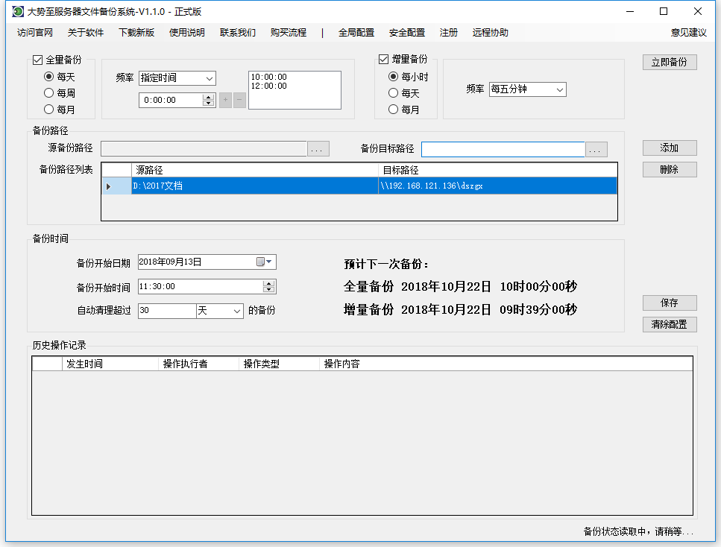
Task: Click the 备份目标路径 input field
Action: pos(503,150)
